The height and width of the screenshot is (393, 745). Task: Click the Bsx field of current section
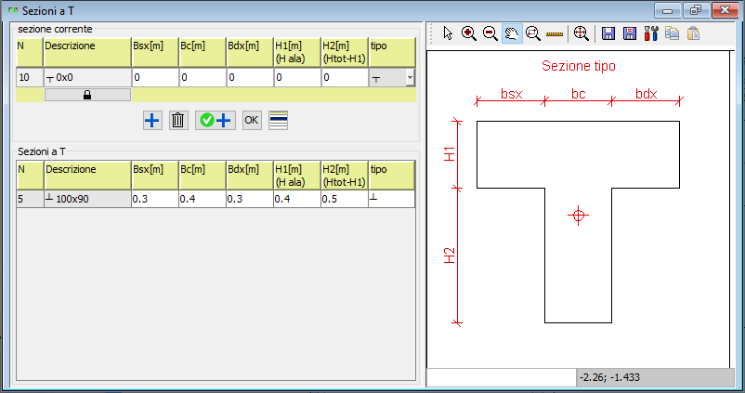coord(155,77)
